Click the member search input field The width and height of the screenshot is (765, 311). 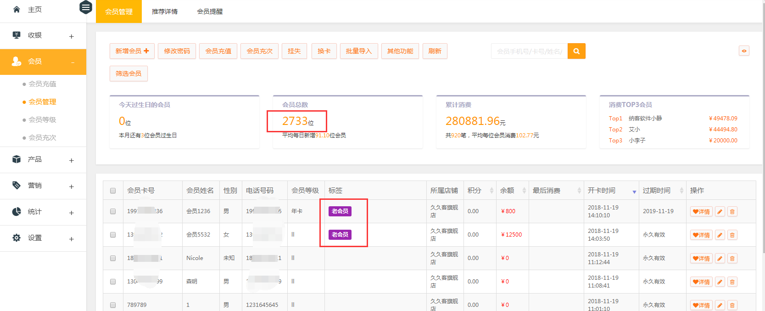(x=529, y=51)
